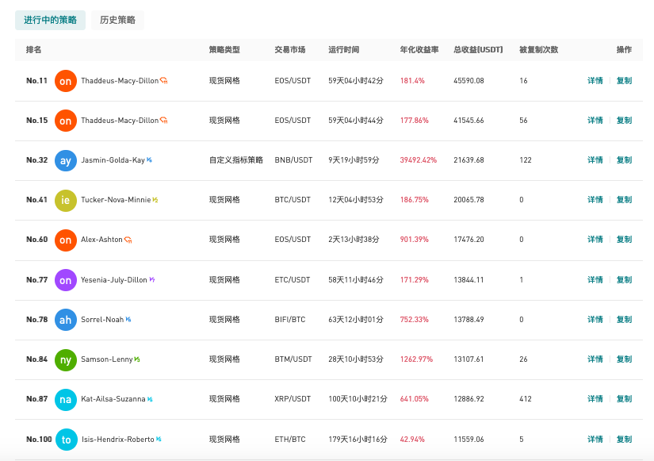Click 复制 in Samson-Lenny's row

624,359
